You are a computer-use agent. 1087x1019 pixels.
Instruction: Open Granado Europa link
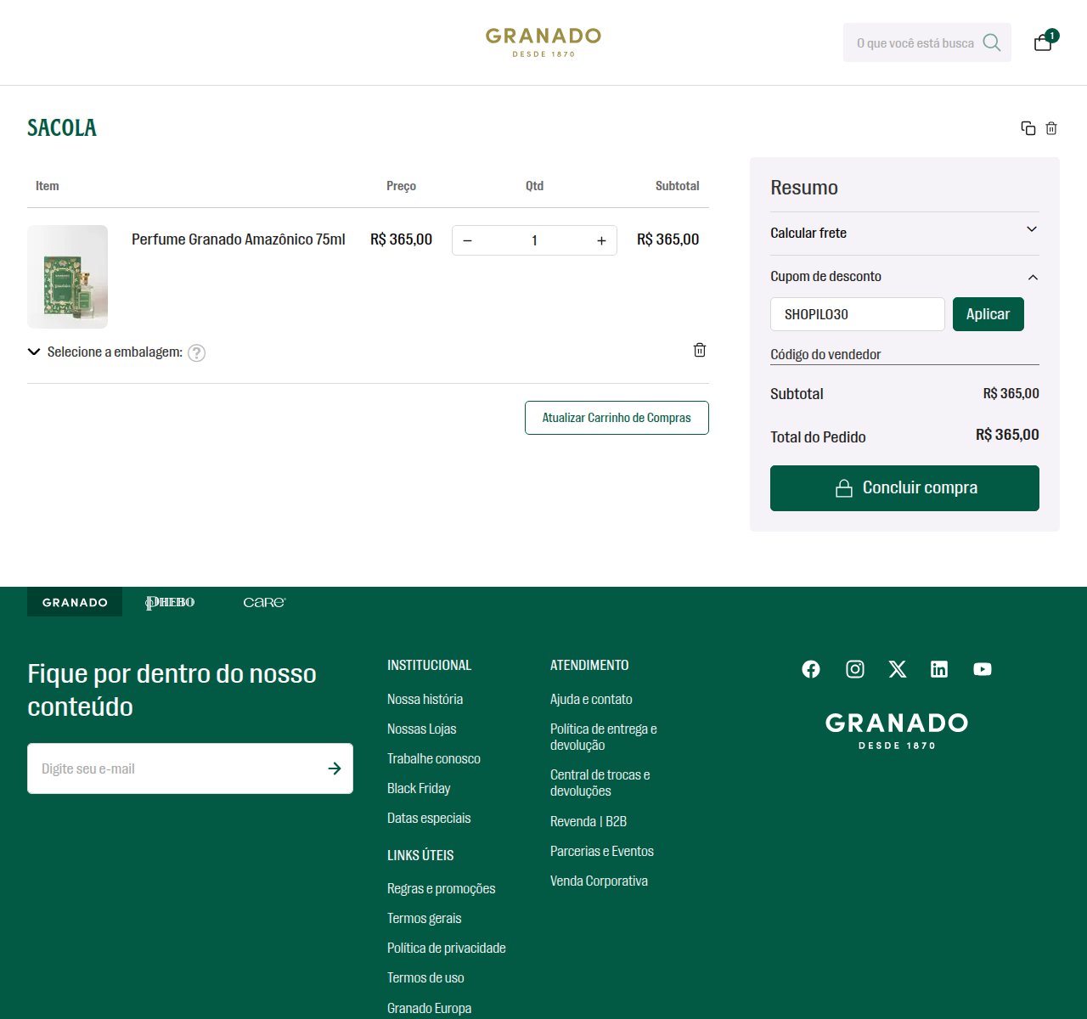coord(429,1008)
